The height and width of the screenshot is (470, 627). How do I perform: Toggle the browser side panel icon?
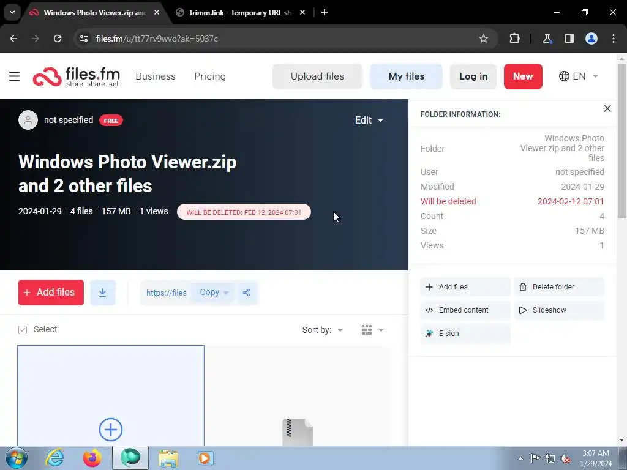[569, 39]
